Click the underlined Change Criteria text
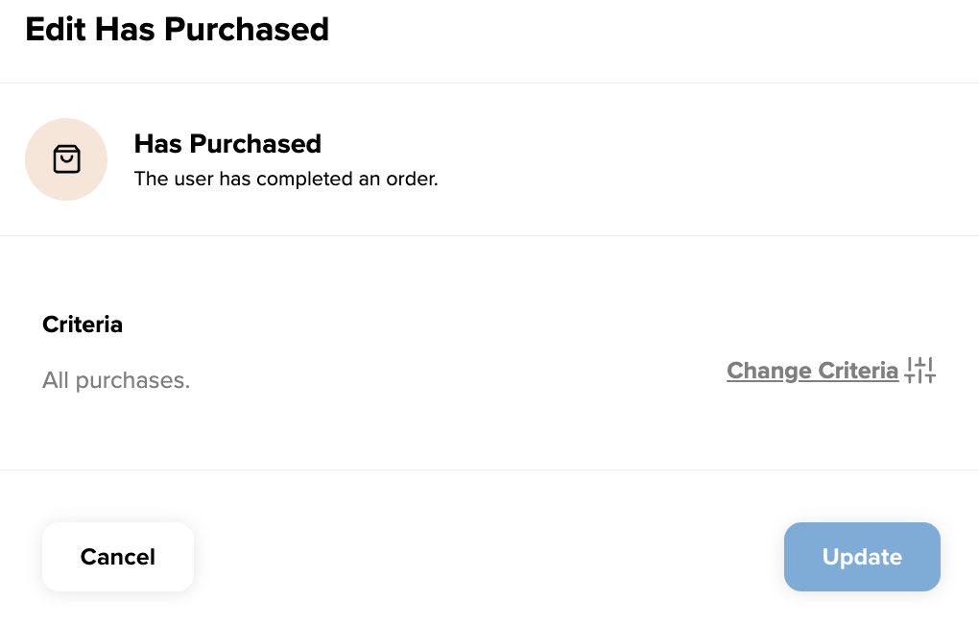 pos(812,371)
